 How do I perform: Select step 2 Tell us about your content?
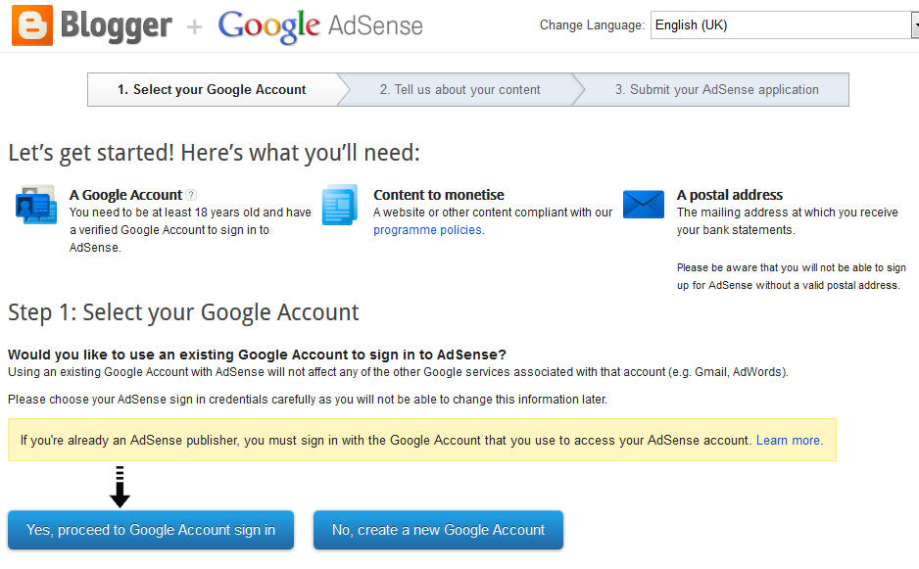click(459, 89)
